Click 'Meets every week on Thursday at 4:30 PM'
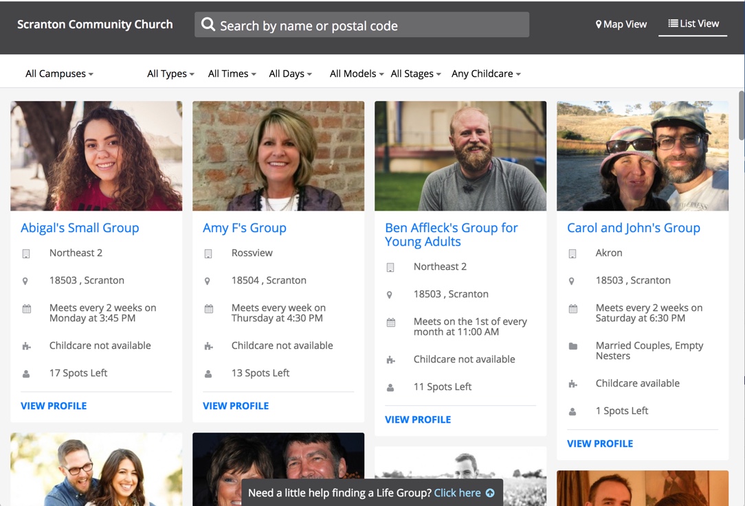 point(278,313)
